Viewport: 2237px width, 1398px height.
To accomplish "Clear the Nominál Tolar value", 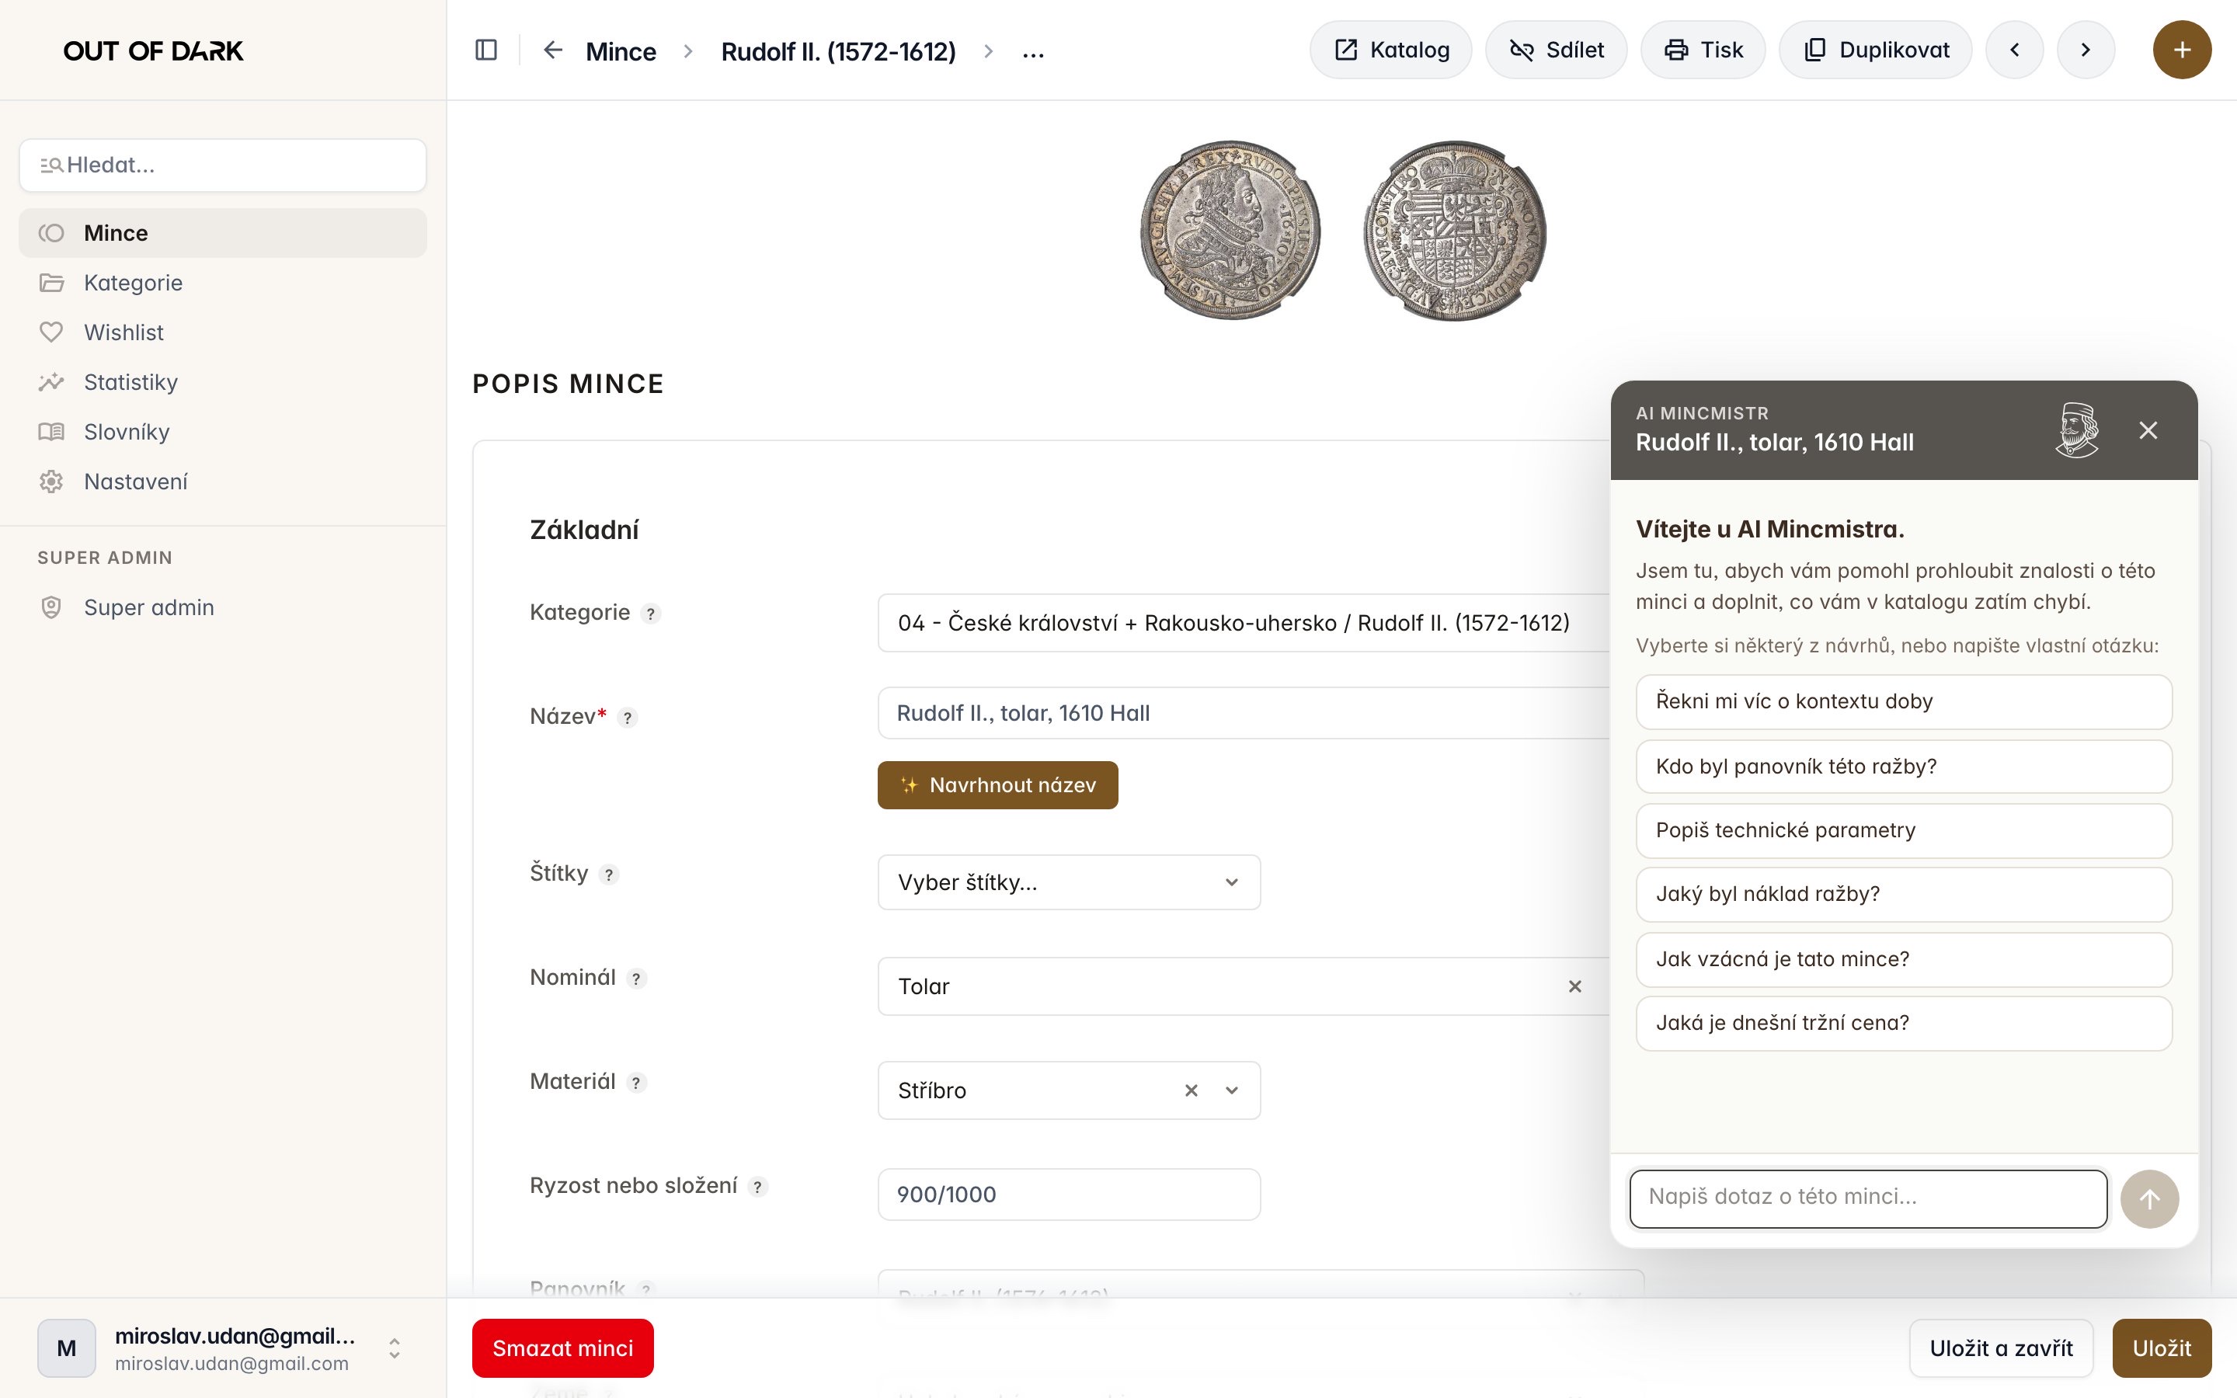I will (x=1575, y=986).
